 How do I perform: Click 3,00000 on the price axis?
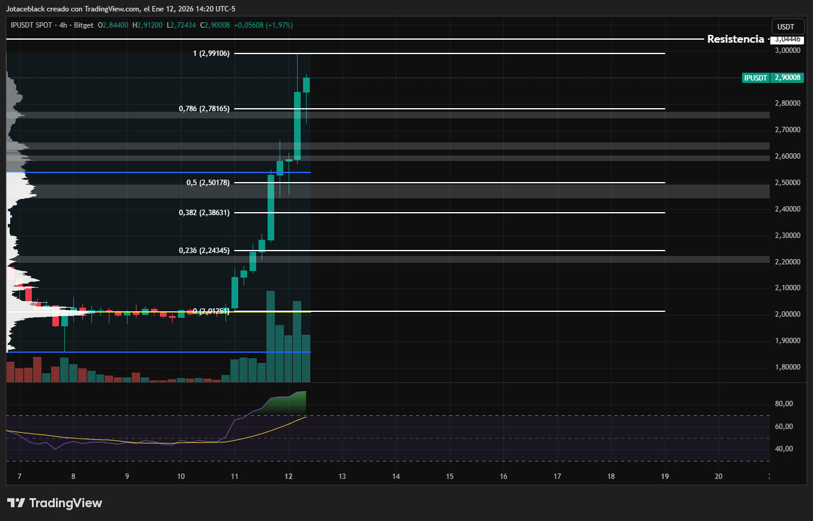[787, 50]
